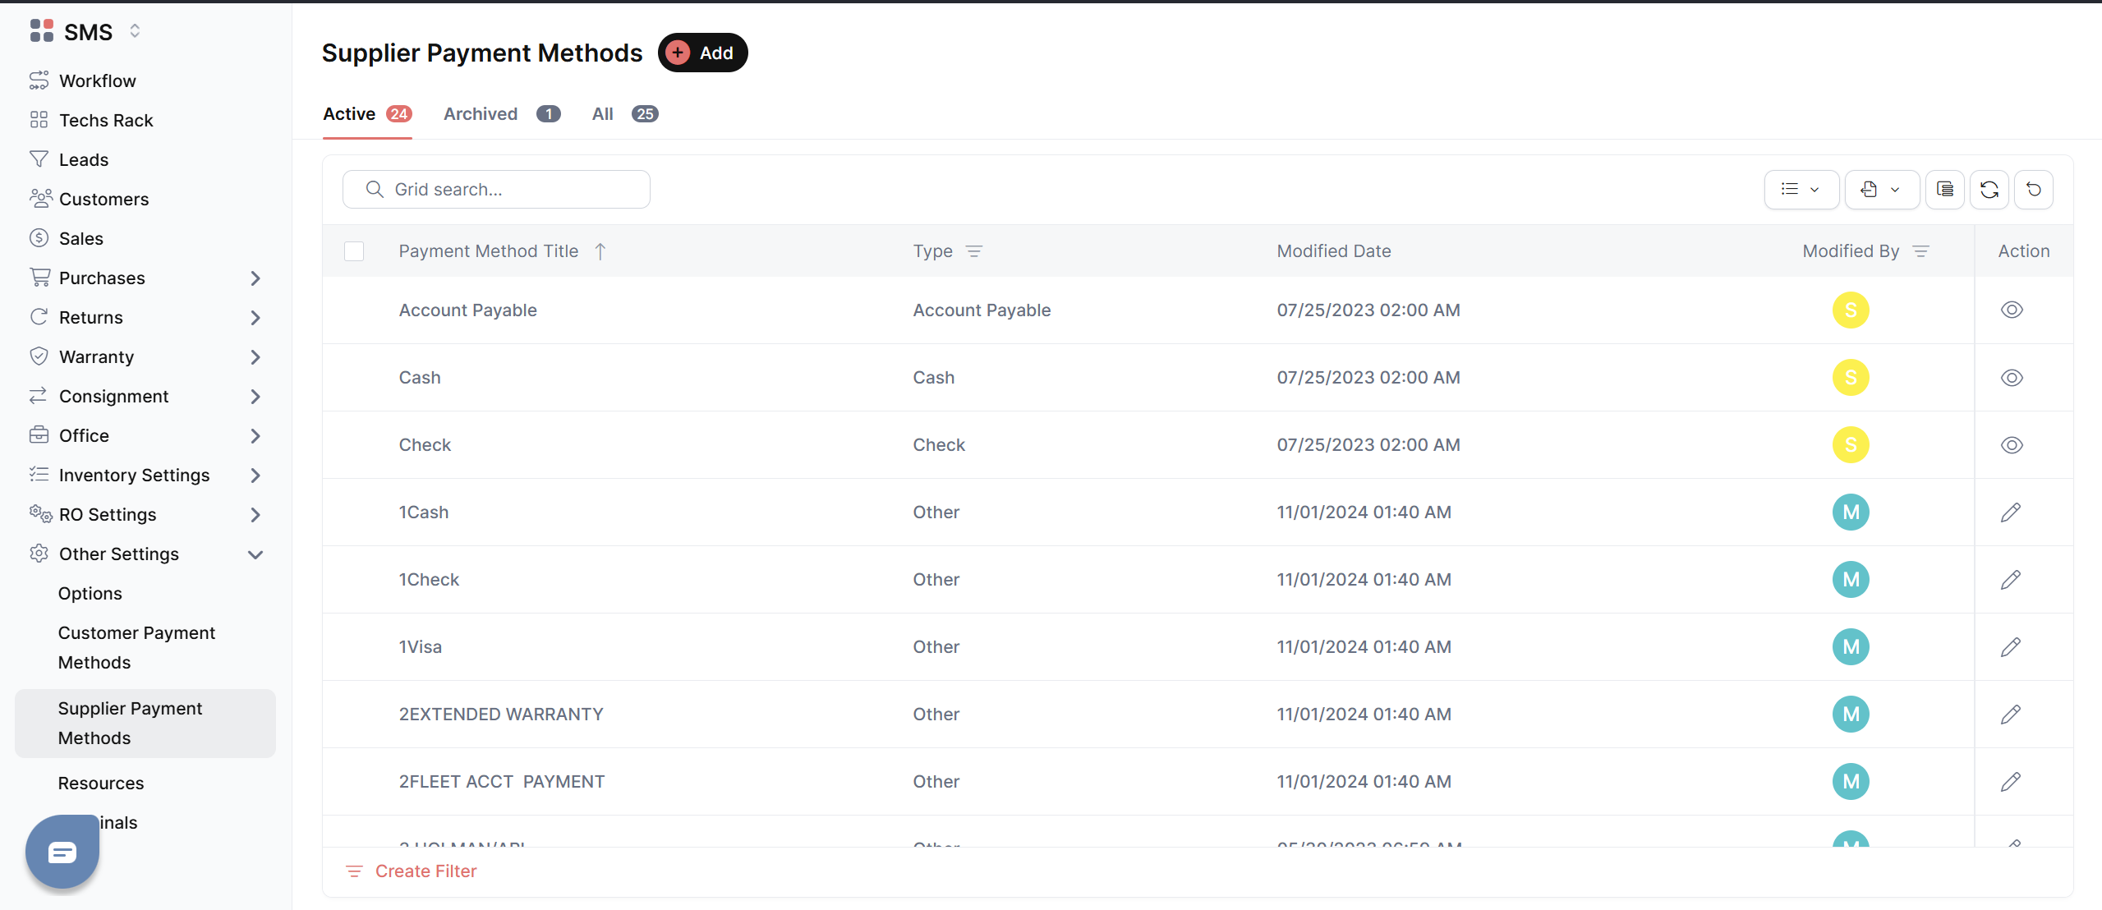
Task: Toggle the select-all header checkbox
Action: [354, 251]
